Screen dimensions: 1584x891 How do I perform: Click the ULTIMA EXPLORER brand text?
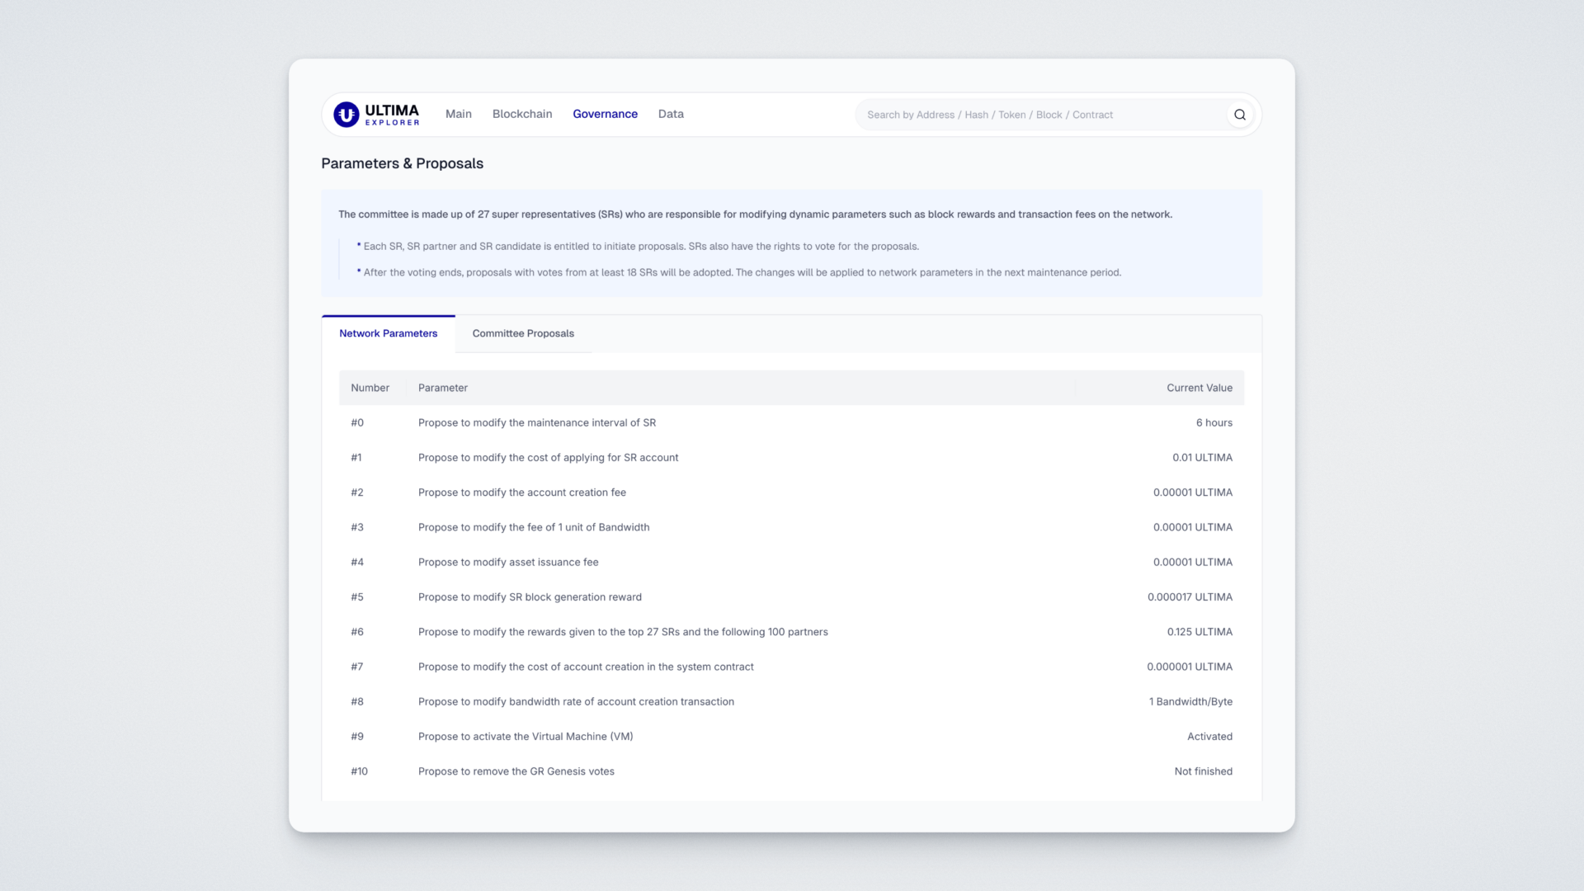(x=392, y=115)
